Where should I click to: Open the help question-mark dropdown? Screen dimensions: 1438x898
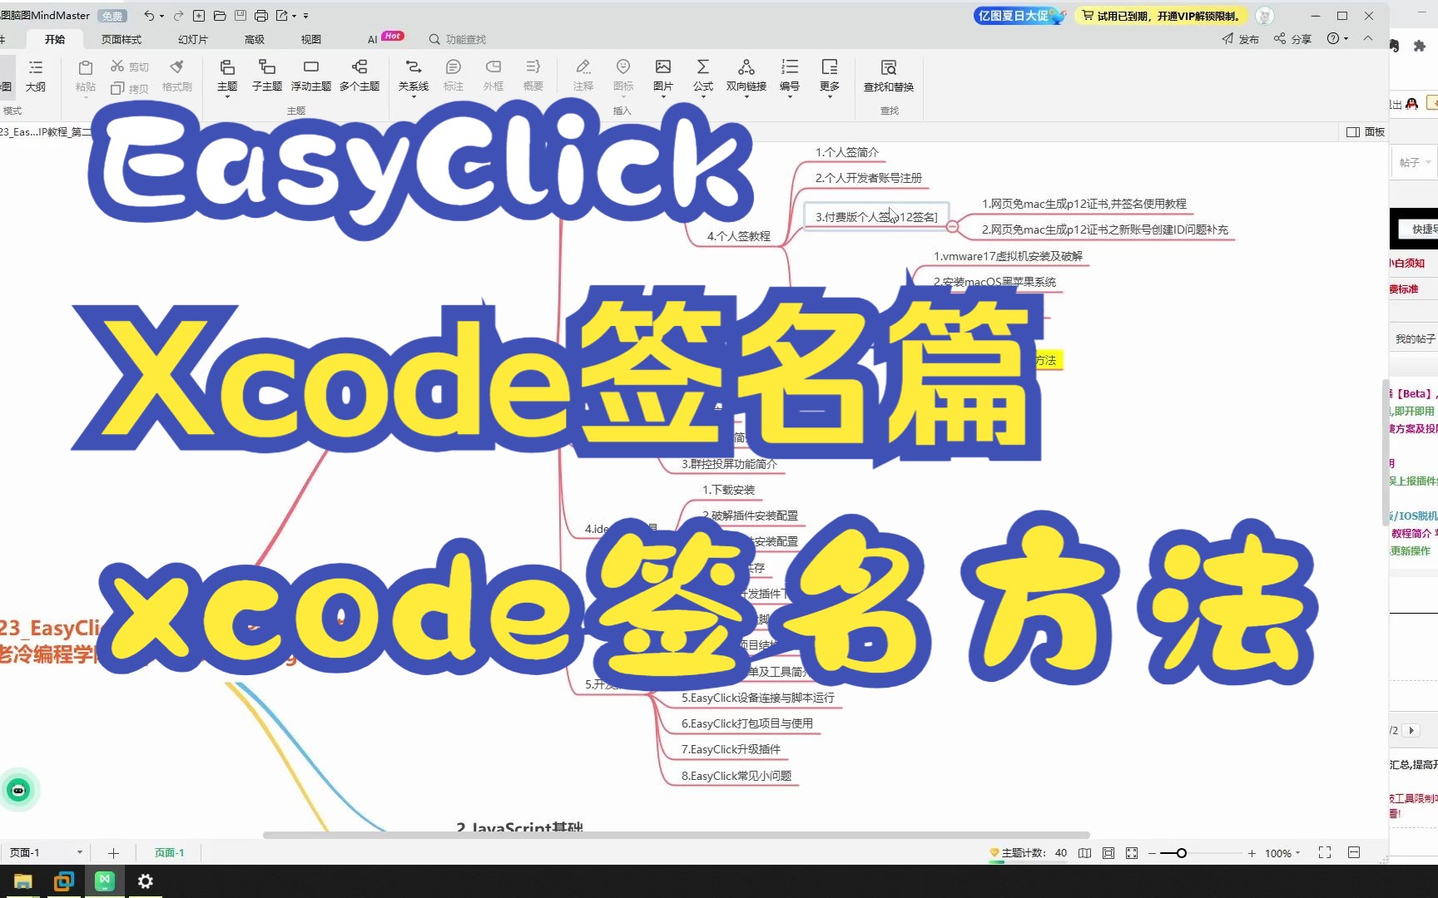(x=1337, y=38)
